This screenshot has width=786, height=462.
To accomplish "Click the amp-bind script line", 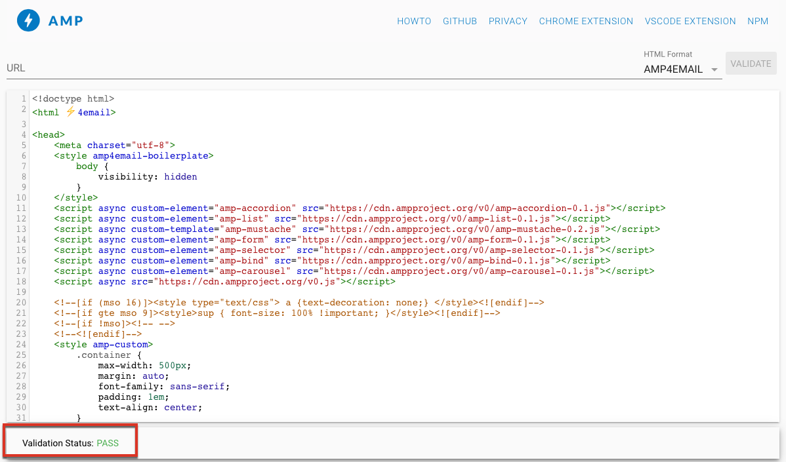I will [333, 261].
